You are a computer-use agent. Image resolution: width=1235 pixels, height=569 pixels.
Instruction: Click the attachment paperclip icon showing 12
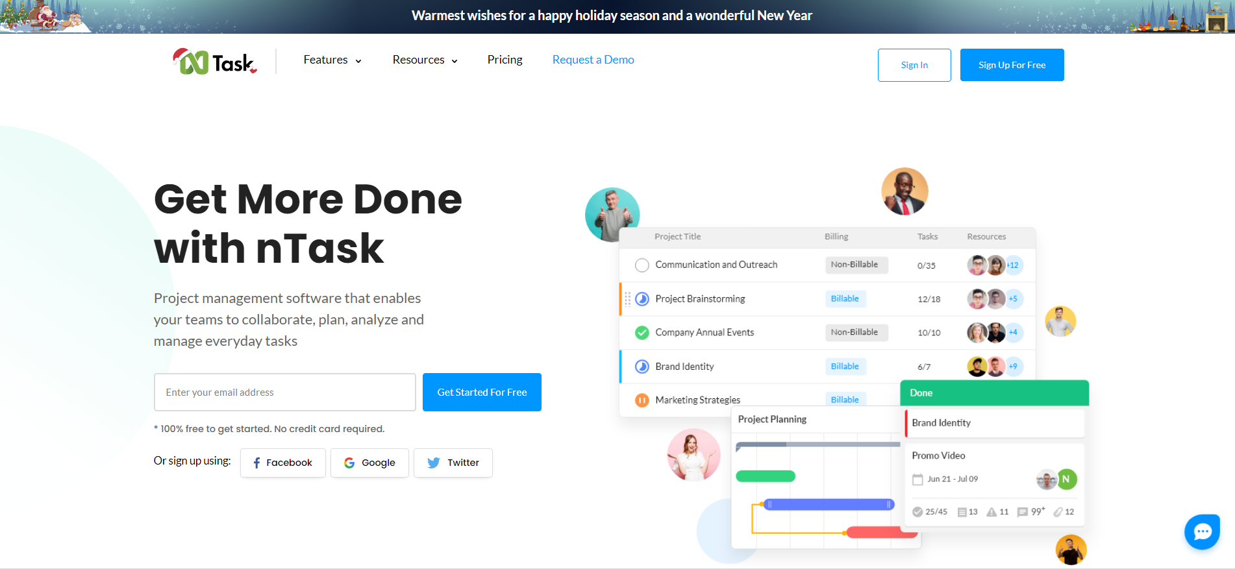[x=1058, y=512]
